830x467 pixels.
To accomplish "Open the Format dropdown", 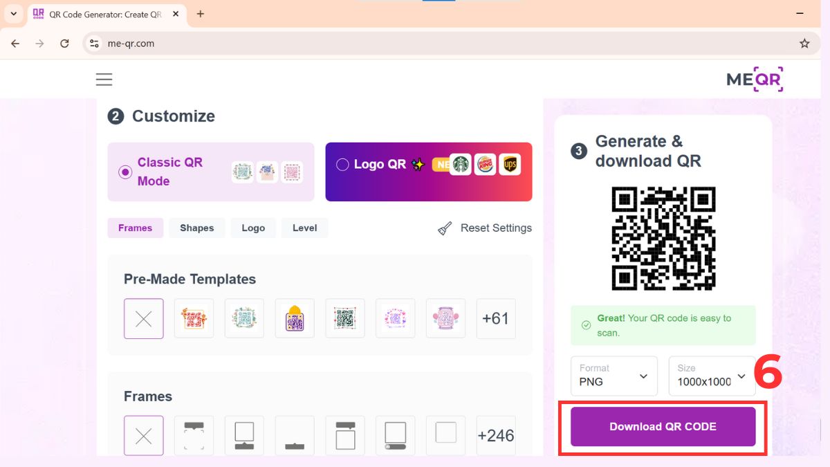I will click(x=614, y=376).
